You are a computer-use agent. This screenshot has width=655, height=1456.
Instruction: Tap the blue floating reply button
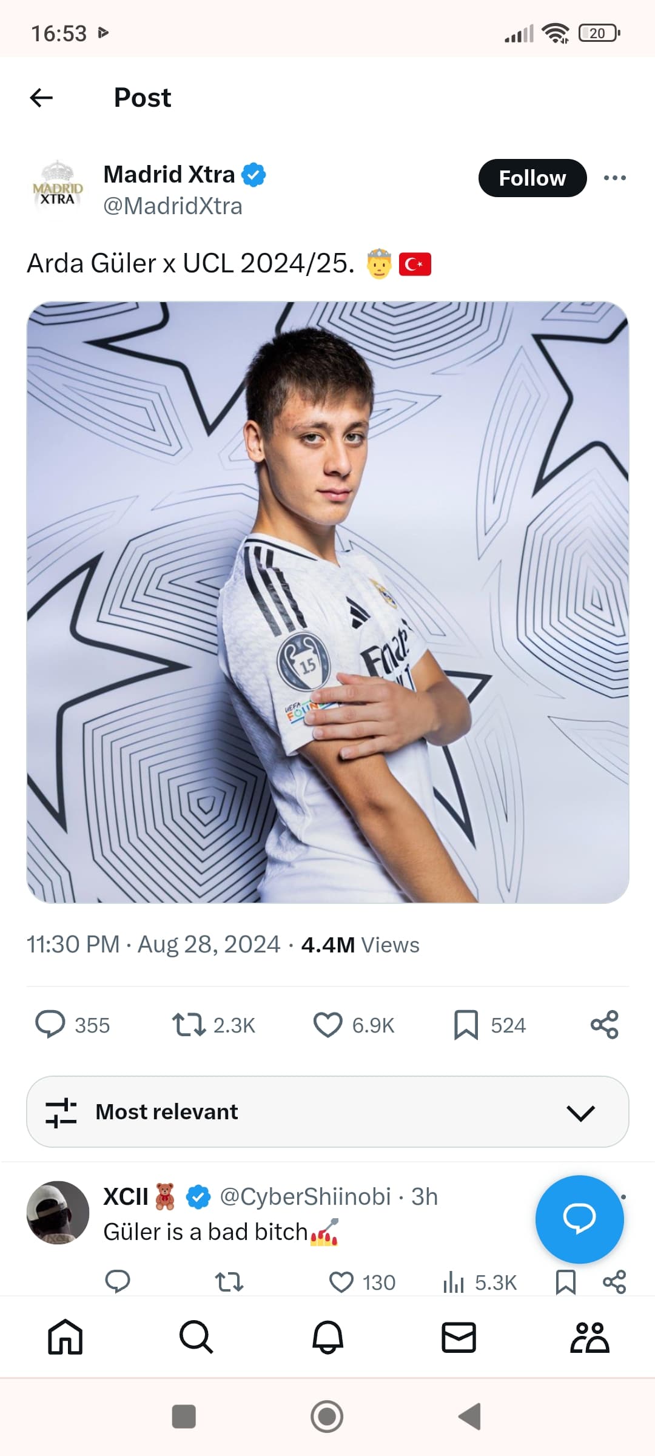click(x=579, y=1219)
